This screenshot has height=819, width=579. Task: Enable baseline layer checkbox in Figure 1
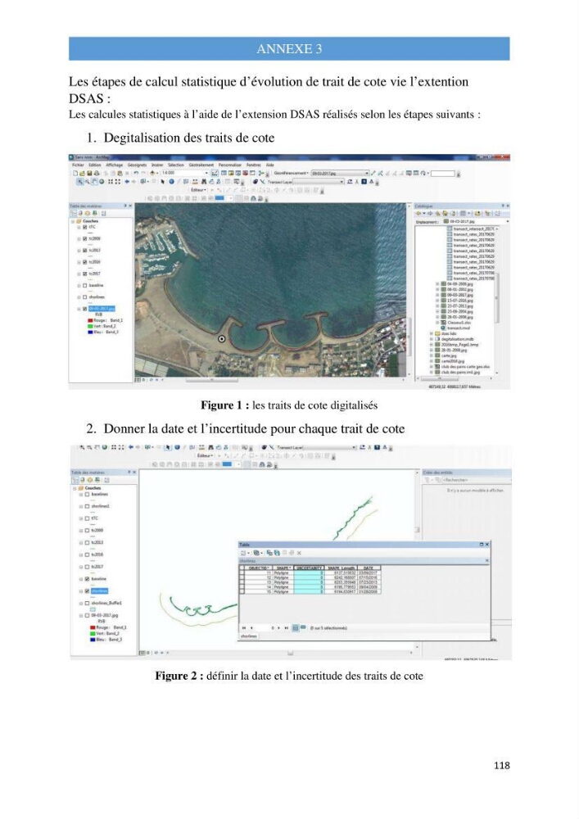pos(84,285)
